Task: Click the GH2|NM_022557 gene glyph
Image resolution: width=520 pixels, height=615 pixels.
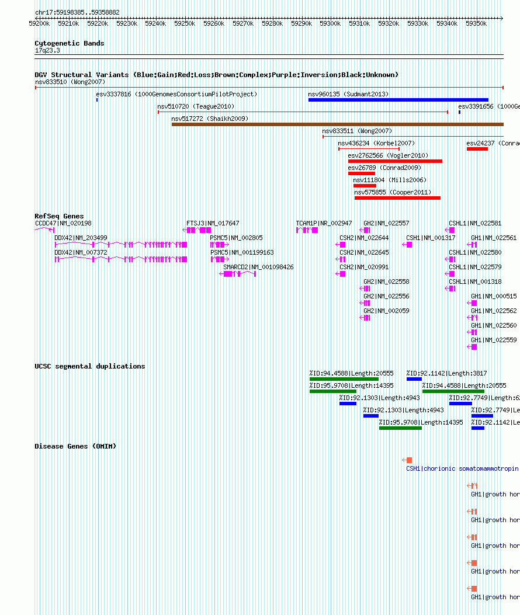Action: pyautogui.click(x=365, y=230)
